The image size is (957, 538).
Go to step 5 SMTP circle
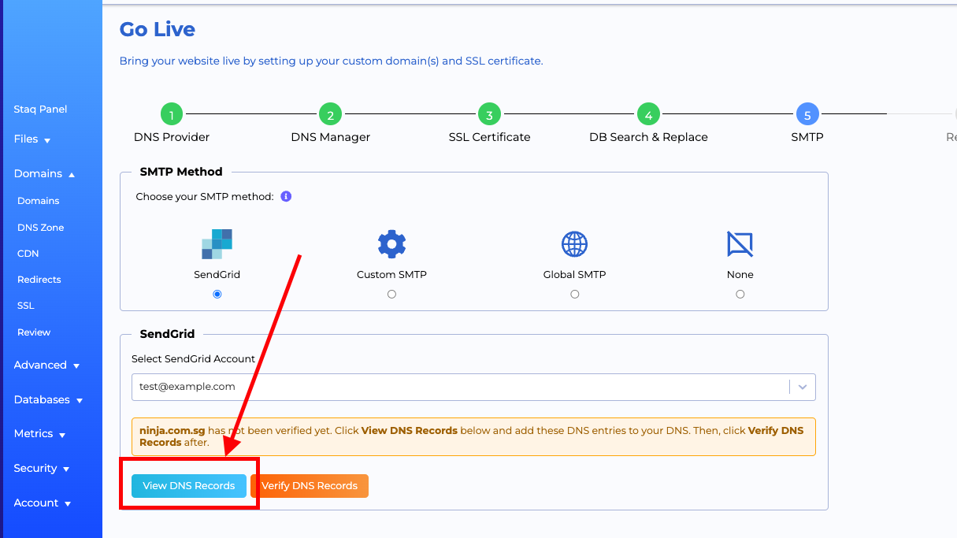click(807, 114)
